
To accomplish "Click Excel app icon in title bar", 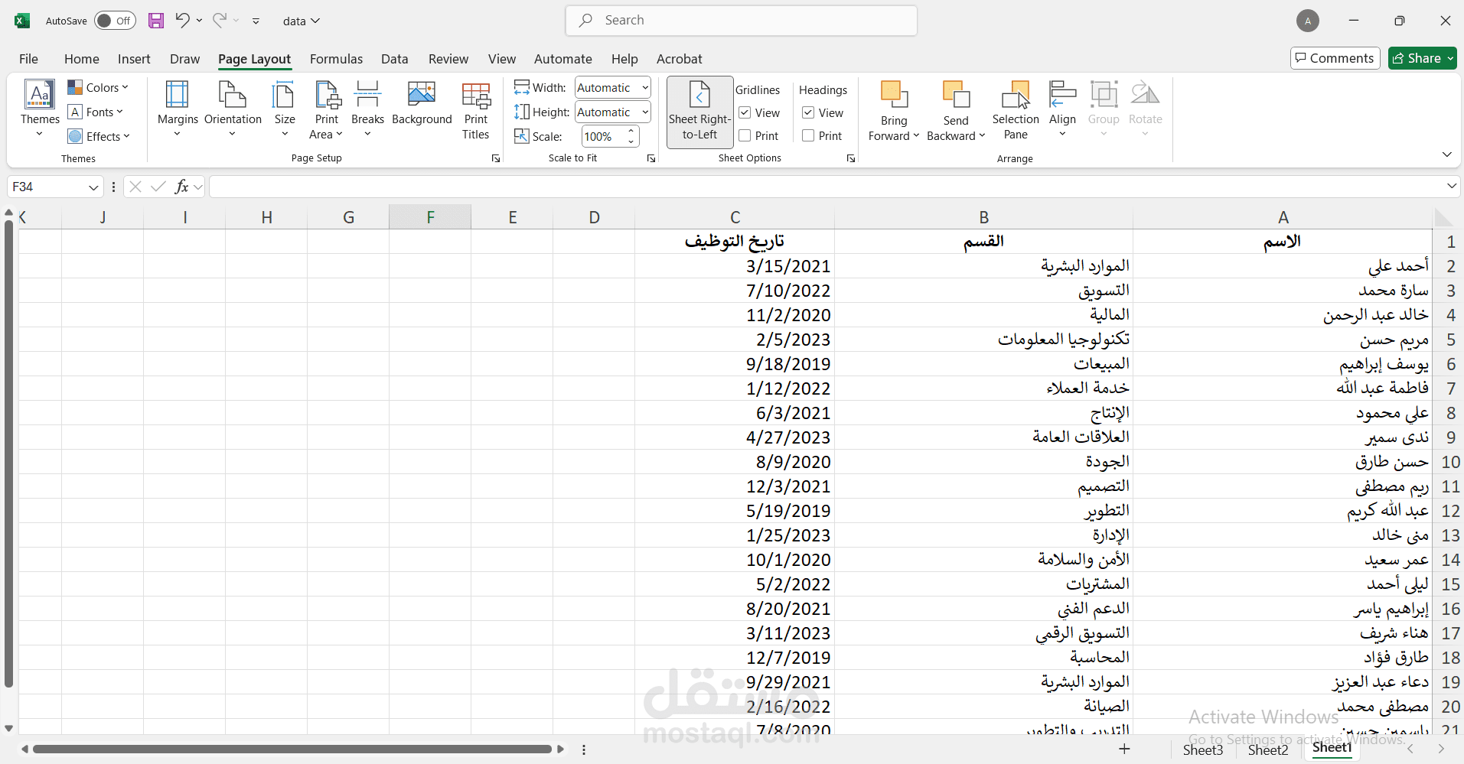I will pyautogui.click(x=22, y=21).
